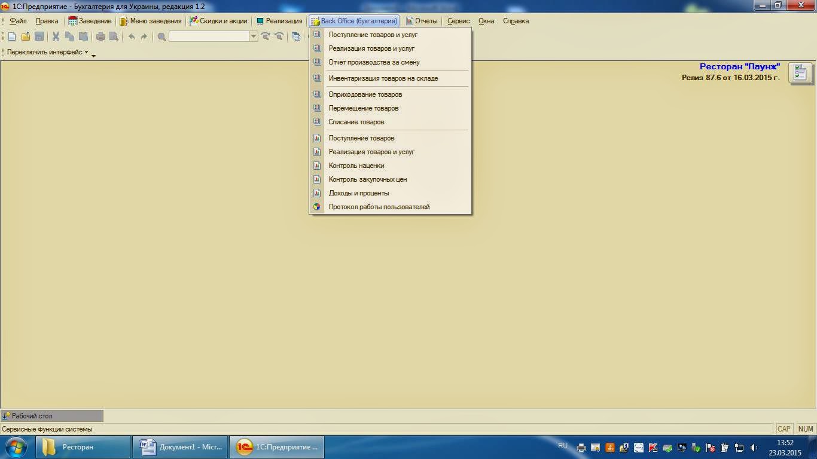Collapse the Back Office (бухгалтерия) menu
Viewport: 817px width, 459px height.
354,21
